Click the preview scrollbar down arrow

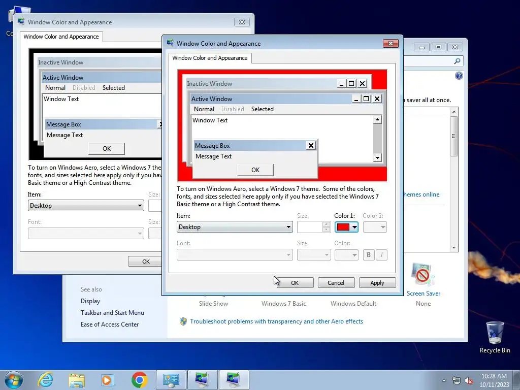pyautogui.click(x=377, y=158)
